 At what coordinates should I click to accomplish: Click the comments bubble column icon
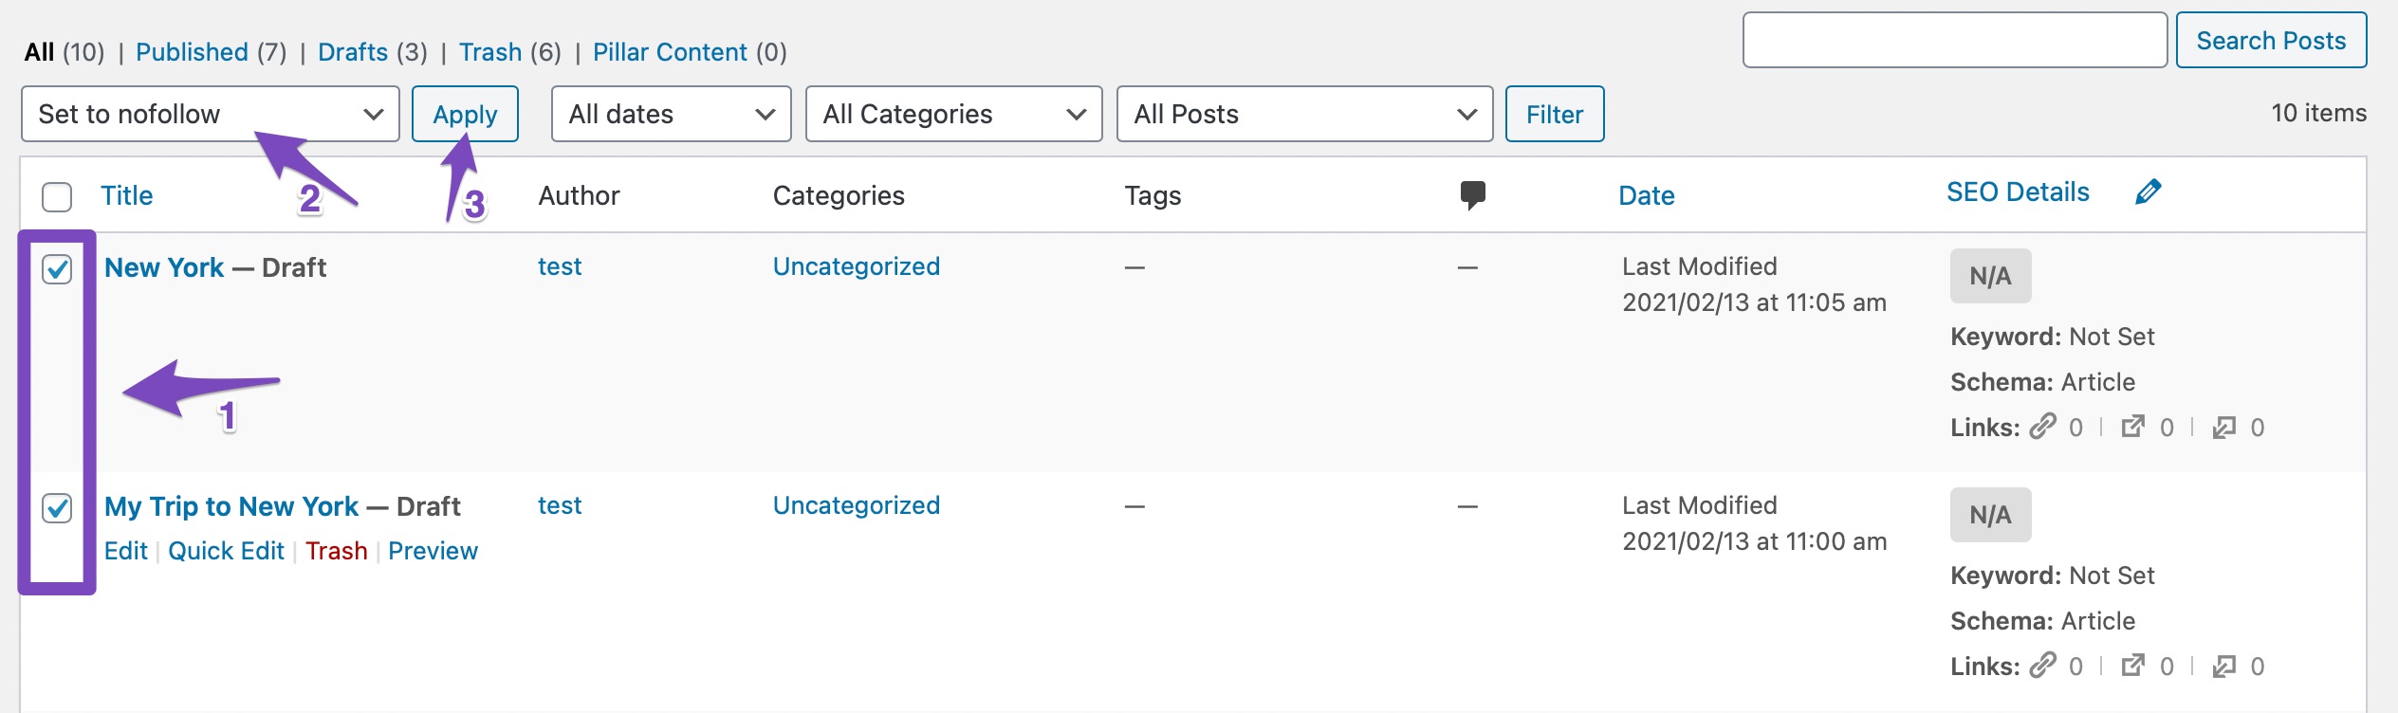click(1472, 195)
